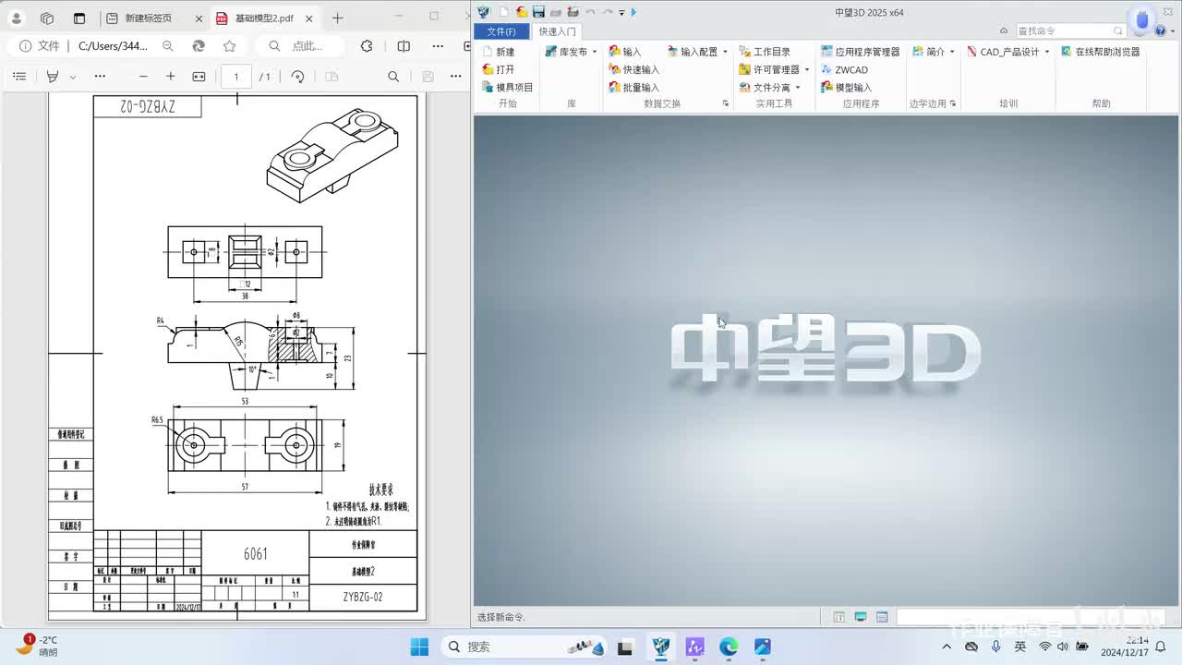Open the Edge profile avatar

17,18
